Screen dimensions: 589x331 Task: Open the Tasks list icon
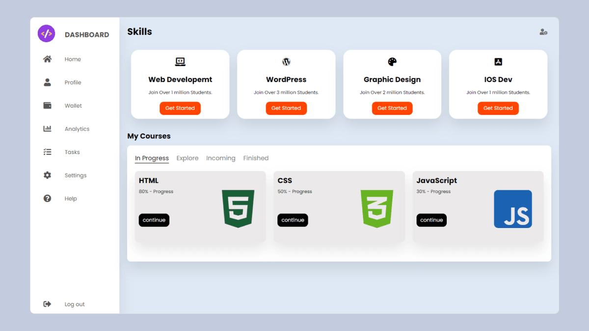(47, 152)
